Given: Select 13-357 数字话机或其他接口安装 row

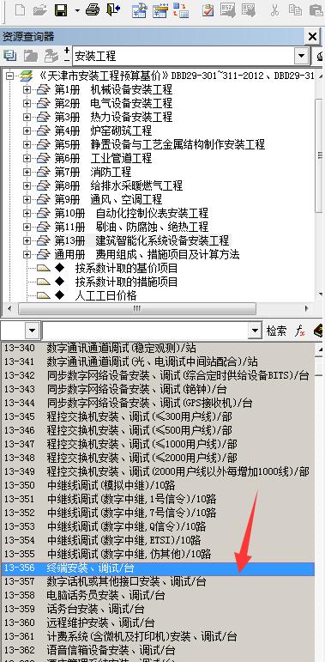Looking at the screenshot, I should [x=158, y=582].
